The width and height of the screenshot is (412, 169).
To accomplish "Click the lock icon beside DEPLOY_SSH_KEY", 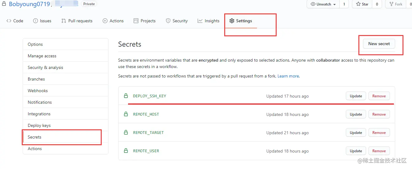I will click(x=126, y=96).
